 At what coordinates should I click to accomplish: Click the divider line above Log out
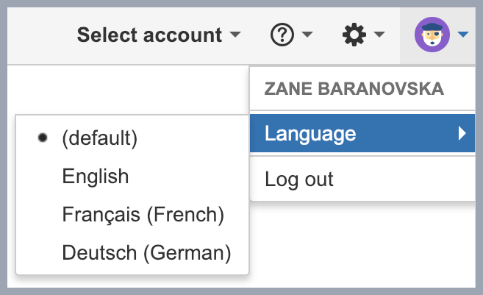point(362,157)
